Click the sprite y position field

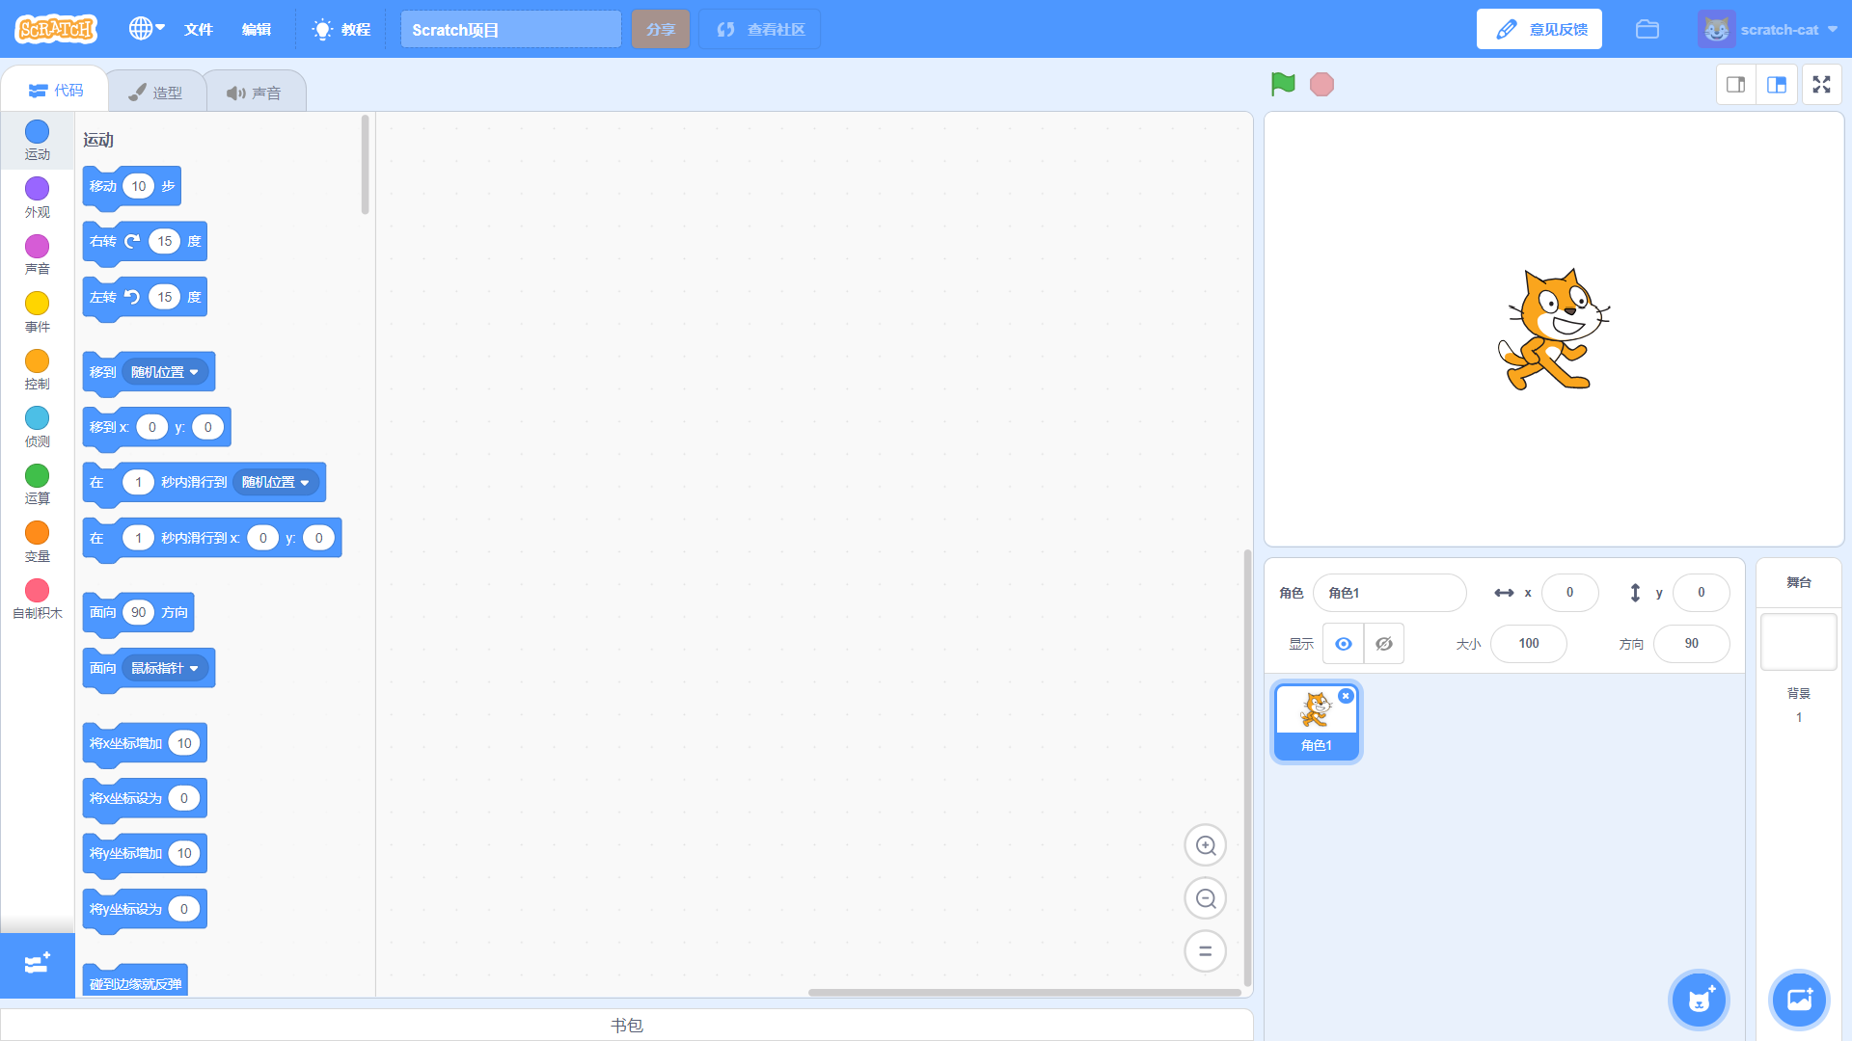click(1702, 593)
